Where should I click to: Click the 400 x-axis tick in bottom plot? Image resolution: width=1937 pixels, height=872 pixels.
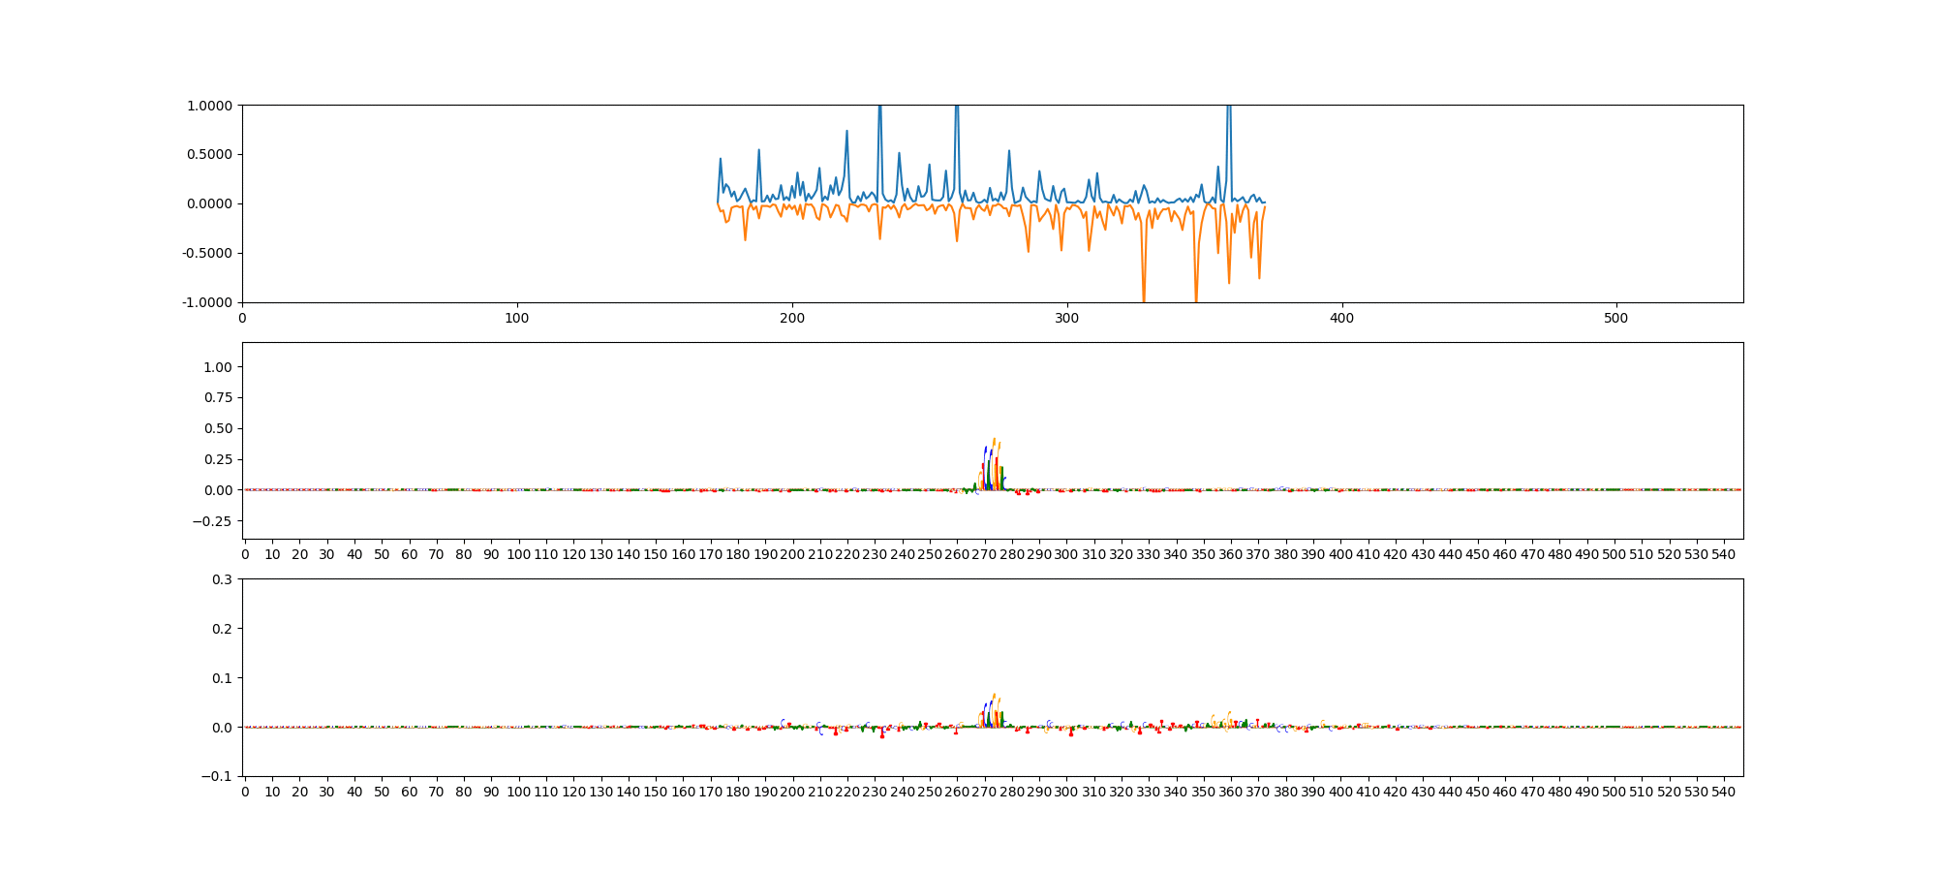[1340, 792]
